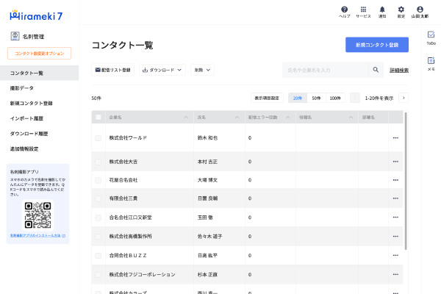Click the blue 新規コンタクト登録 button
Viewport: 441px width, 294px height.
point(377,45)
